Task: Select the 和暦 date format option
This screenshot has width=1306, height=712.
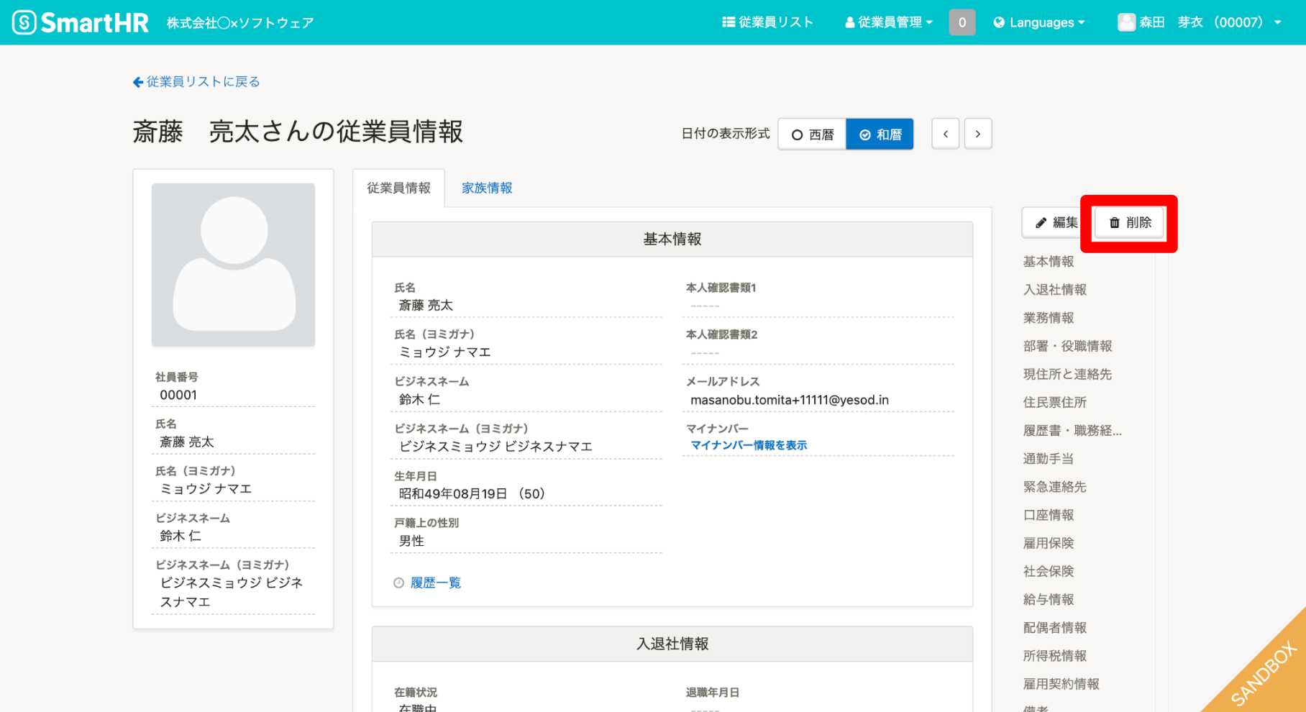Action: coord(880,134)
